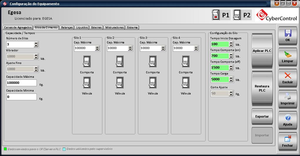Toggle the Silo 4 Comporta switch
This screenshot has width=300, height=156.
click(x=186, y=62)
